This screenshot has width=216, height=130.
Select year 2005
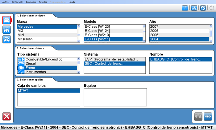[179, 35]
